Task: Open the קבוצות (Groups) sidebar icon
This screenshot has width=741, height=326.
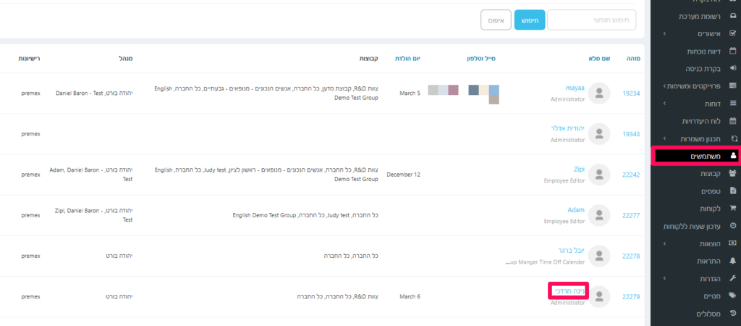Action: click(732, 173)
